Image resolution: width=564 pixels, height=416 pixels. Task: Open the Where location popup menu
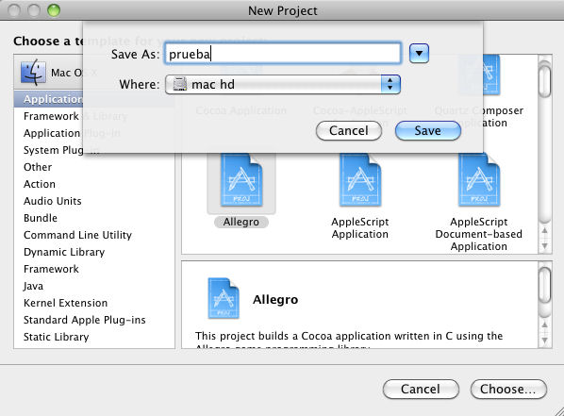pyautogui.click(x=283, y=85)
